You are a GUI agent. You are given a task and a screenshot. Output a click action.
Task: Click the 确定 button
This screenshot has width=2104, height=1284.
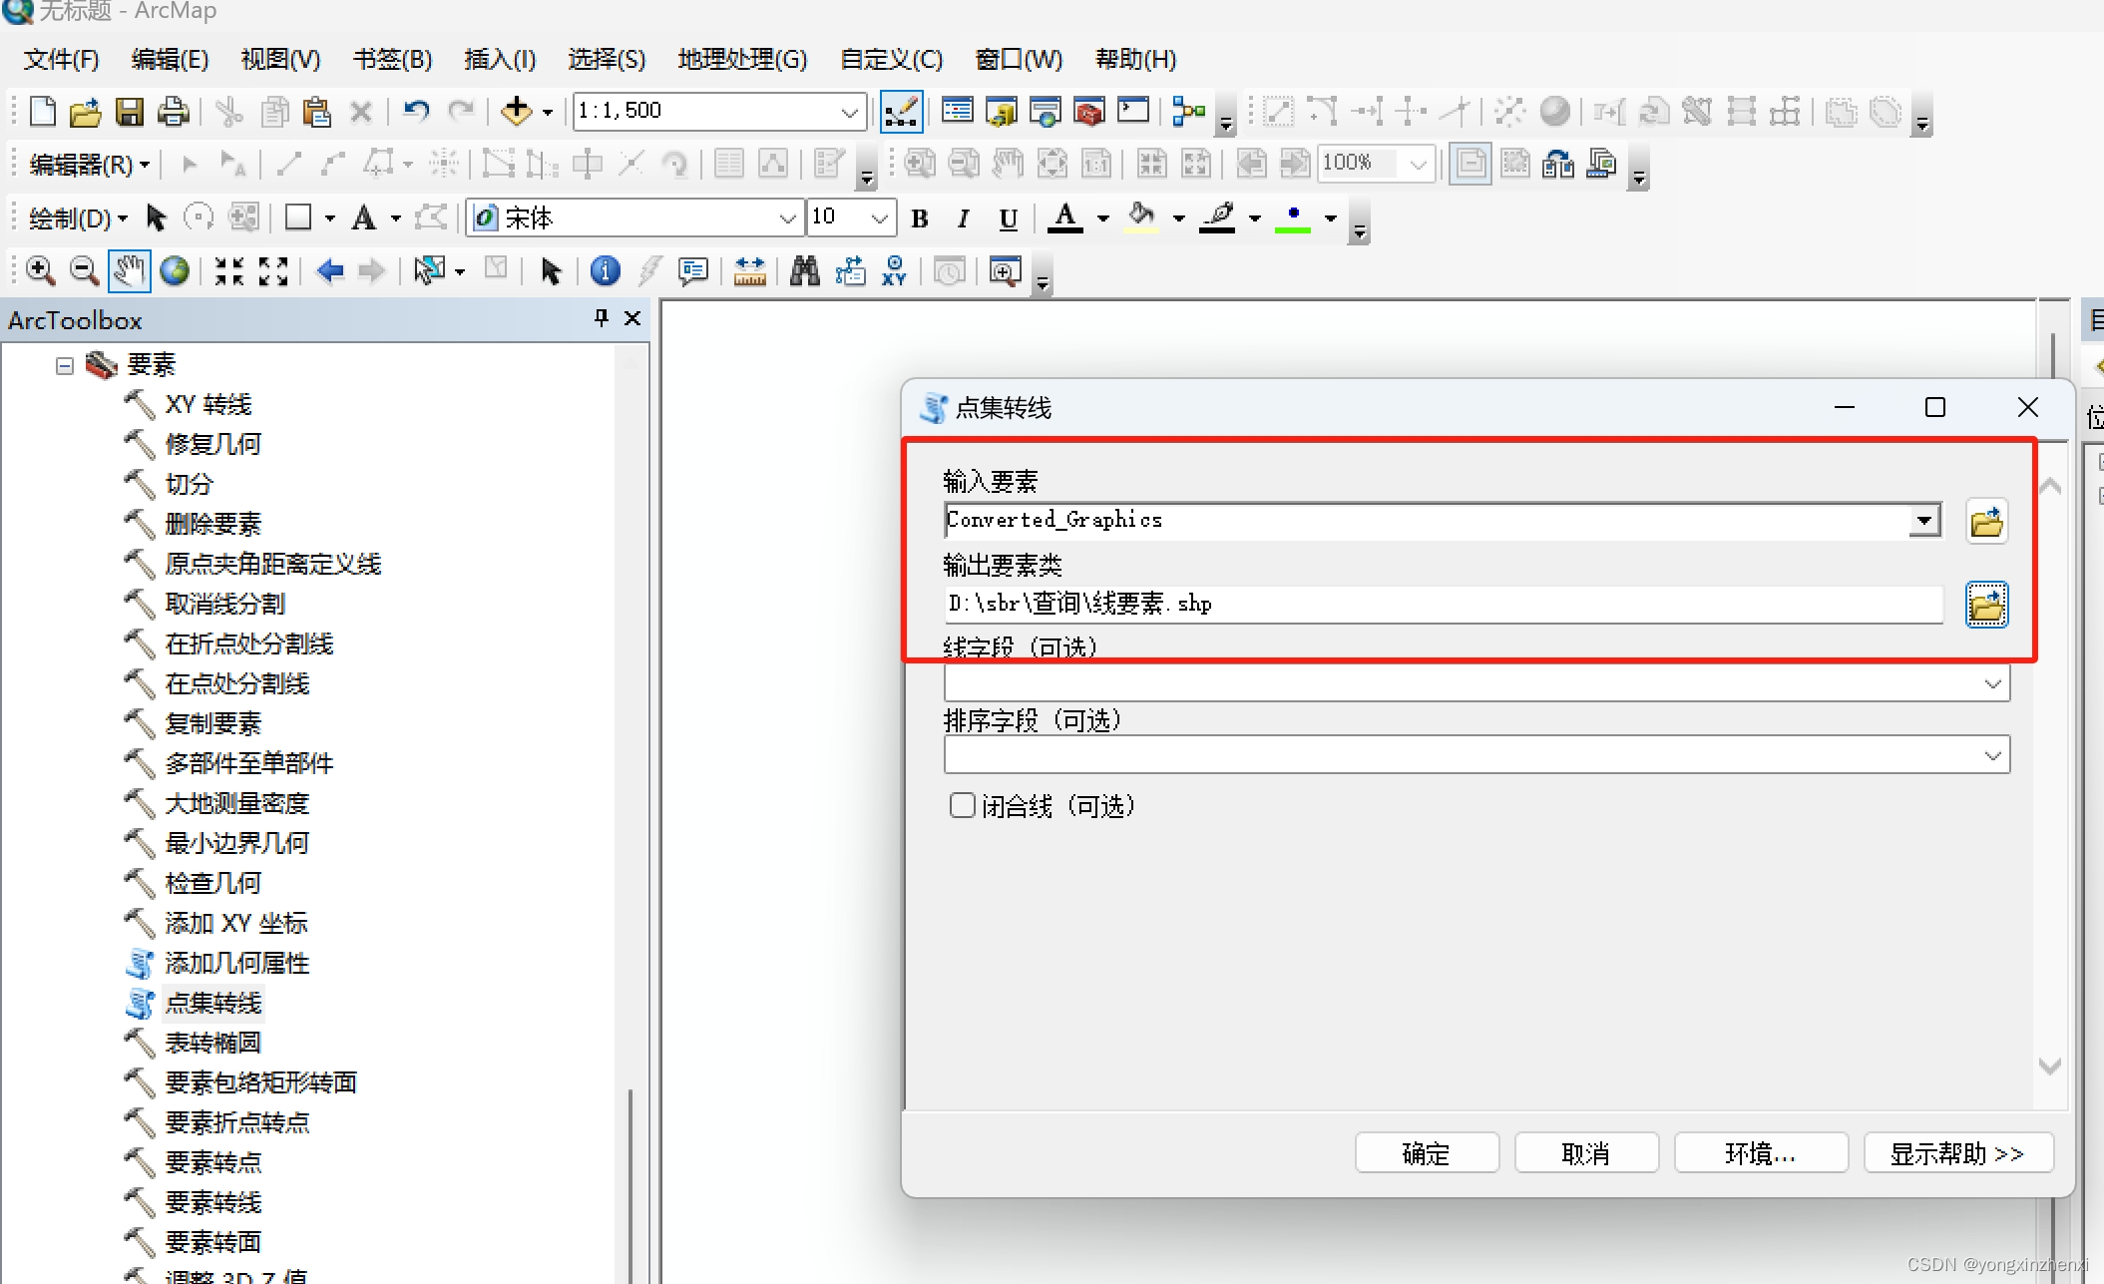(1426, 1153)
